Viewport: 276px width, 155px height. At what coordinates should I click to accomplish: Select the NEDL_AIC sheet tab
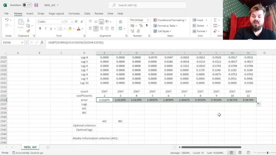click(30, 147)
